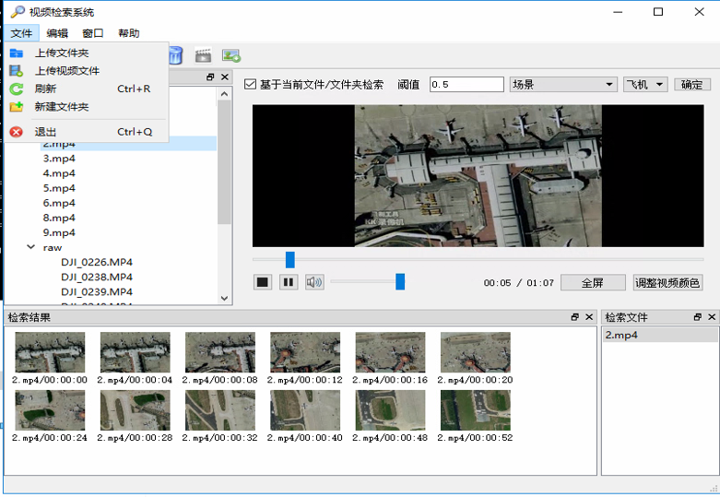Click the 确定 button

pyautogui.click(x=692, y=85)
